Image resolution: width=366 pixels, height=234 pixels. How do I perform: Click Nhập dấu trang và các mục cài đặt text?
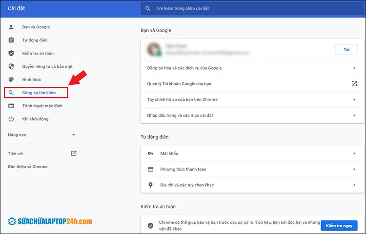(180, 115)
